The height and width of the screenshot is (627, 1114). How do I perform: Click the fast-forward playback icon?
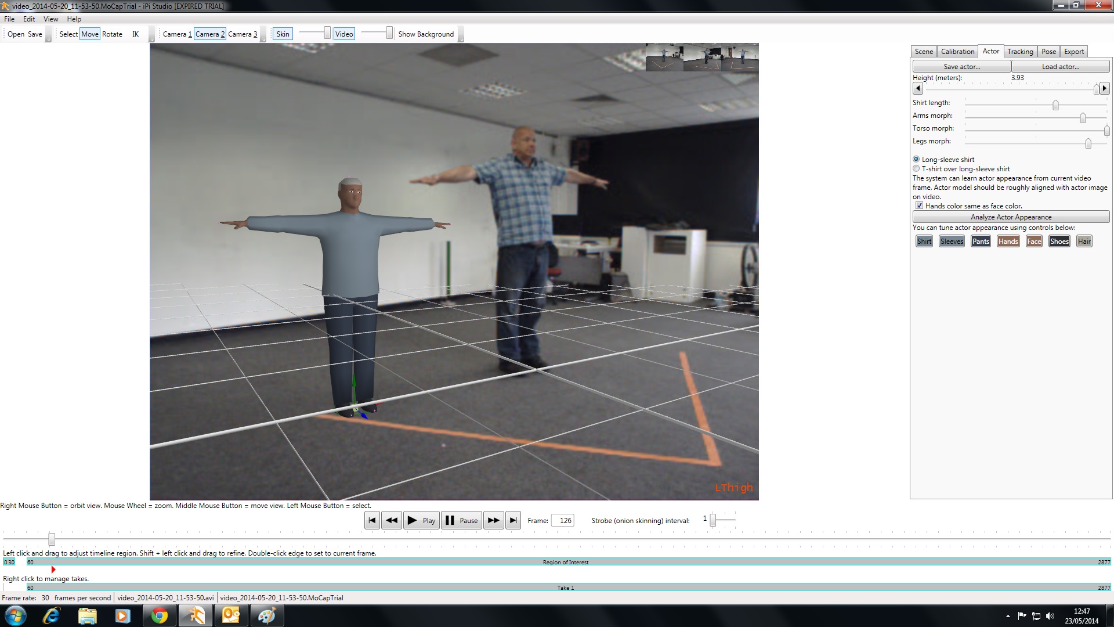pos(494,520)
